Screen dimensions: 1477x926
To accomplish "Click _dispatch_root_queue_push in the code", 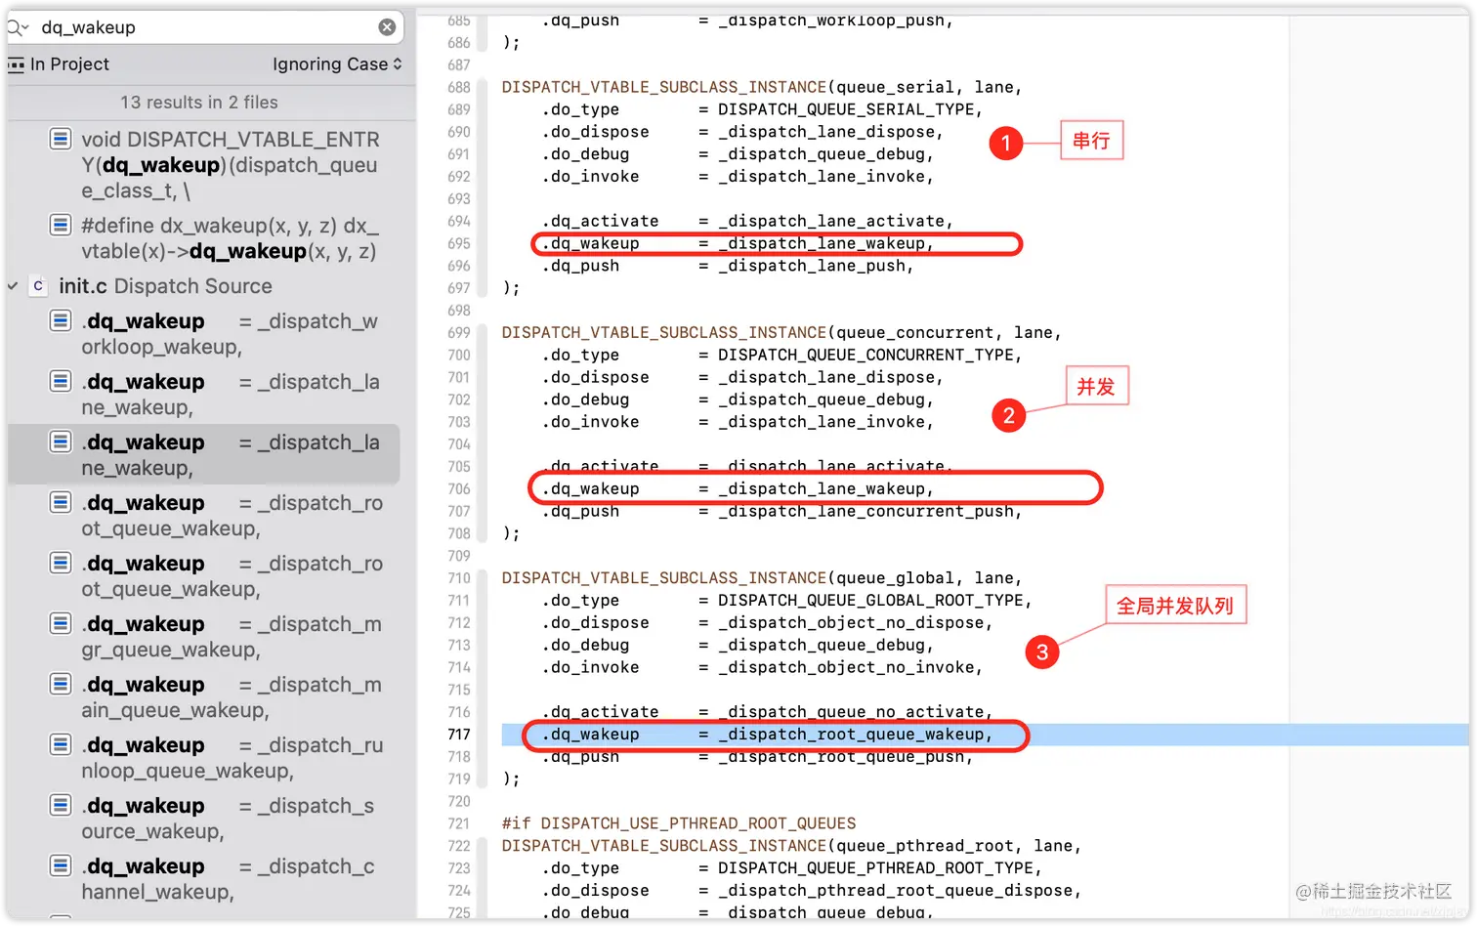I will click(841, 757).
